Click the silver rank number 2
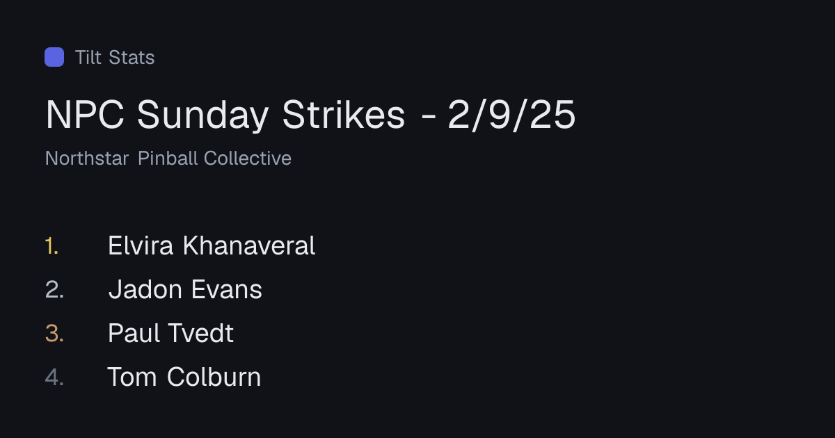 (54, 289)
